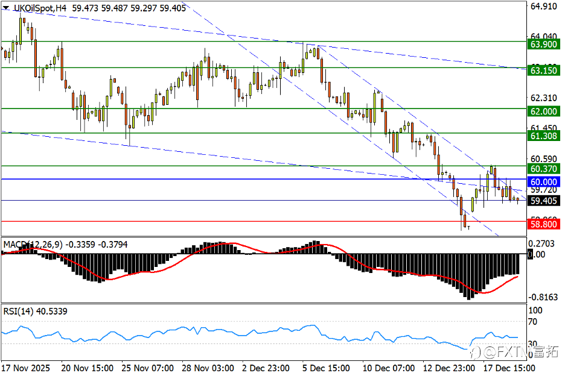Click the 100 RSI scale value
This screenshot has width=565, height=376.
tap(535, 310)
